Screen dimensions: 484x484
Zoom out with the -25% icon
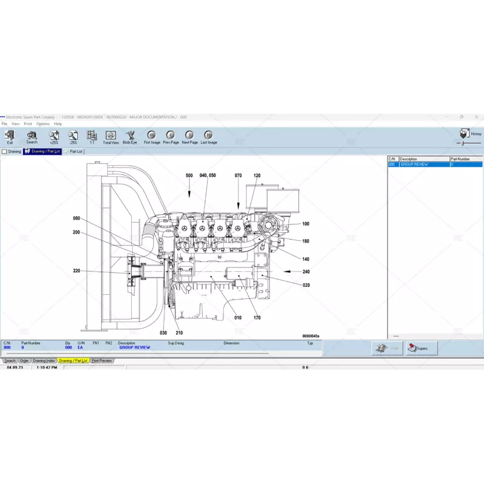point(73,136)
